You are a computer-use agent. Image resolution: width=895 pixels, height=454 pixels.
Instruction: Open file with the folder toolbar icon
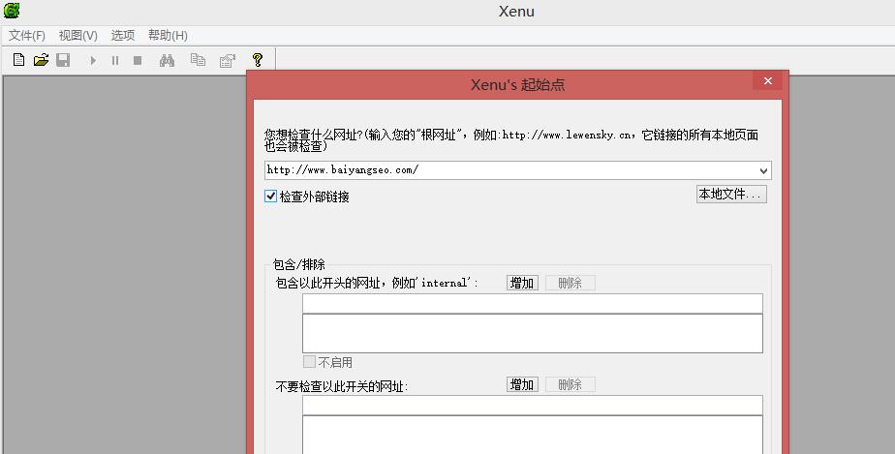pos(41,59)
